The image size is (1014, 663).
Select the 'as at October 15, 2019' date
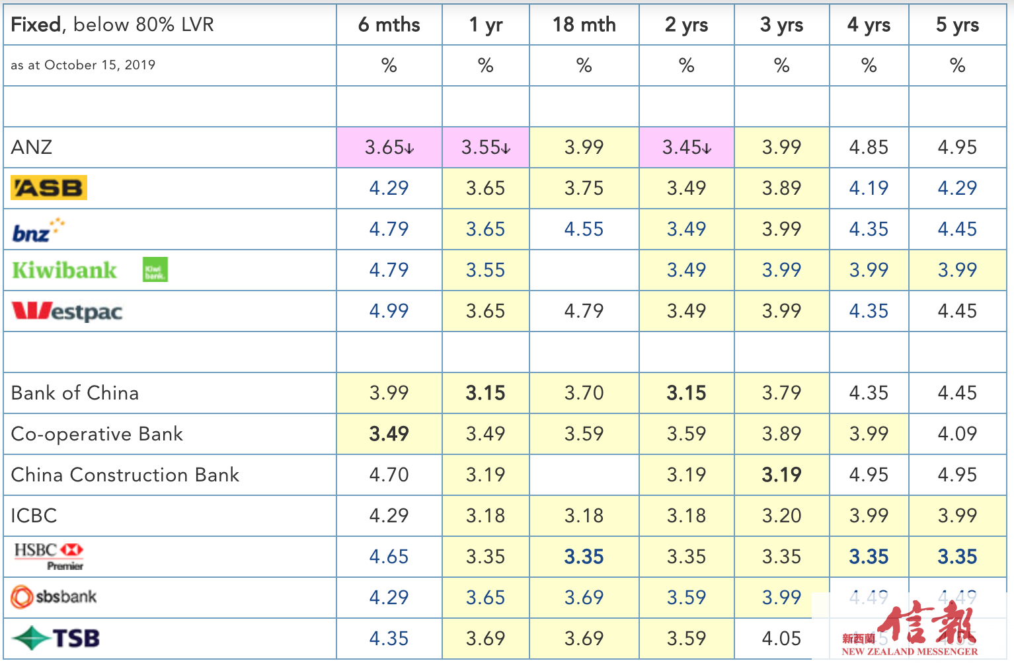[83, 65]
